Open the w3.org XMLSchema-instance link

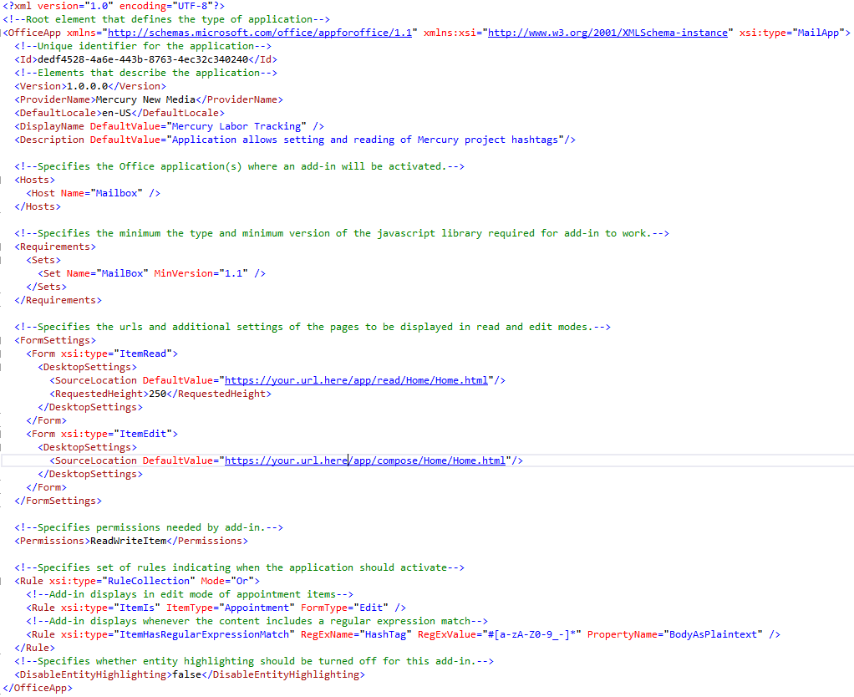607,33
